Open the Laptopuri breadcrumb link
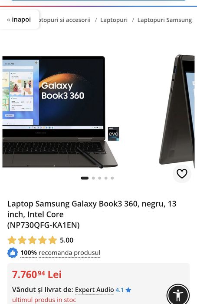The width and height of the screenshot is (197, 304). pos(114,20)
